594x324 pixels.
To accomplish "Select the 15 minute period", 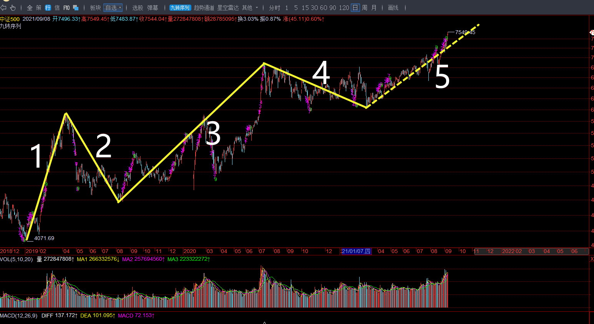I will click(305, 8).
